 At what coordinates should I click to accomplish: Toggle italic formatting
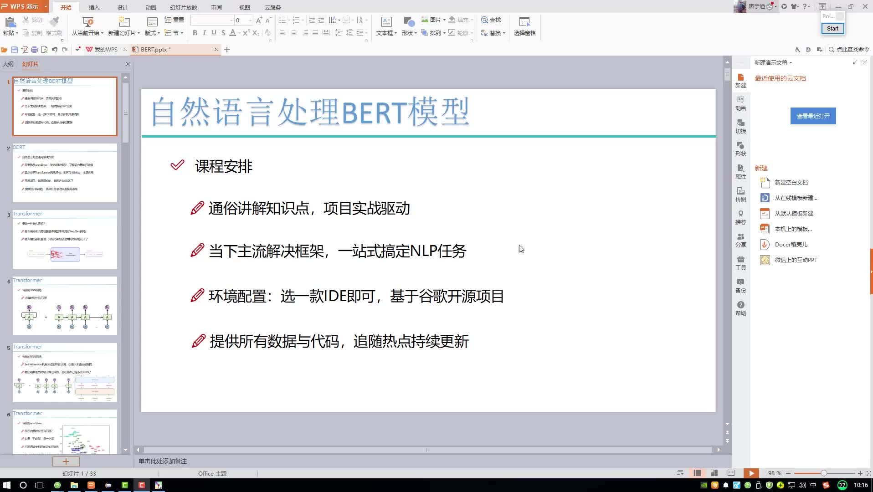click(x=204, y=33)
